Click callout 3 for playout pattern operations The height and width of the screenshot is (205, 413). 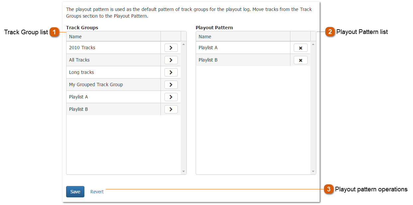click(329, 189)
